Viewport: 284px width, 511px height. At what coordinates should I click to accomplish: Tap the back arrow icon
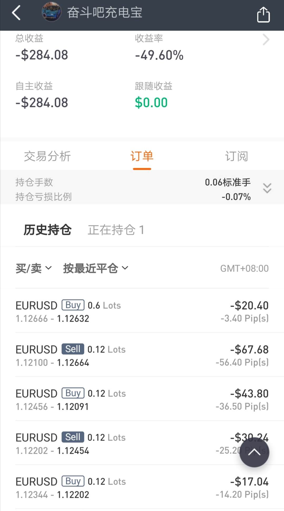coord(16,13)
